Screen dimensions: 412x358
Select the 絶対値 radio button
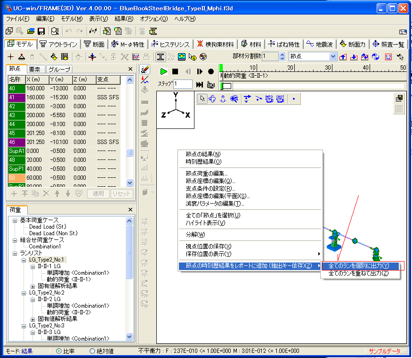(x=92, y=351)
